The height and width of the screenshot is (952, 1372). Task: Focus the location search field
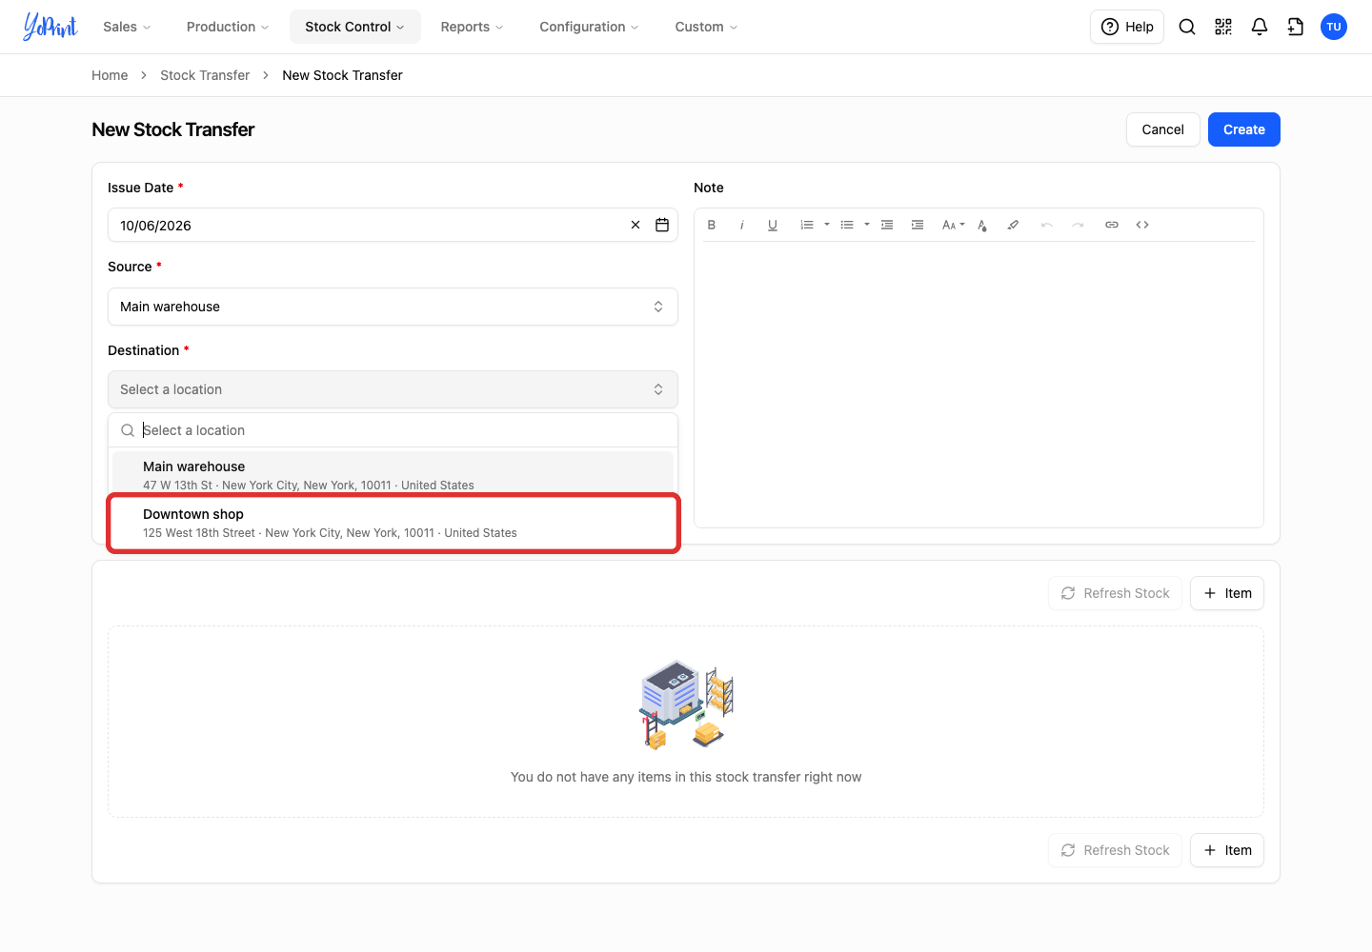[393, 430]
